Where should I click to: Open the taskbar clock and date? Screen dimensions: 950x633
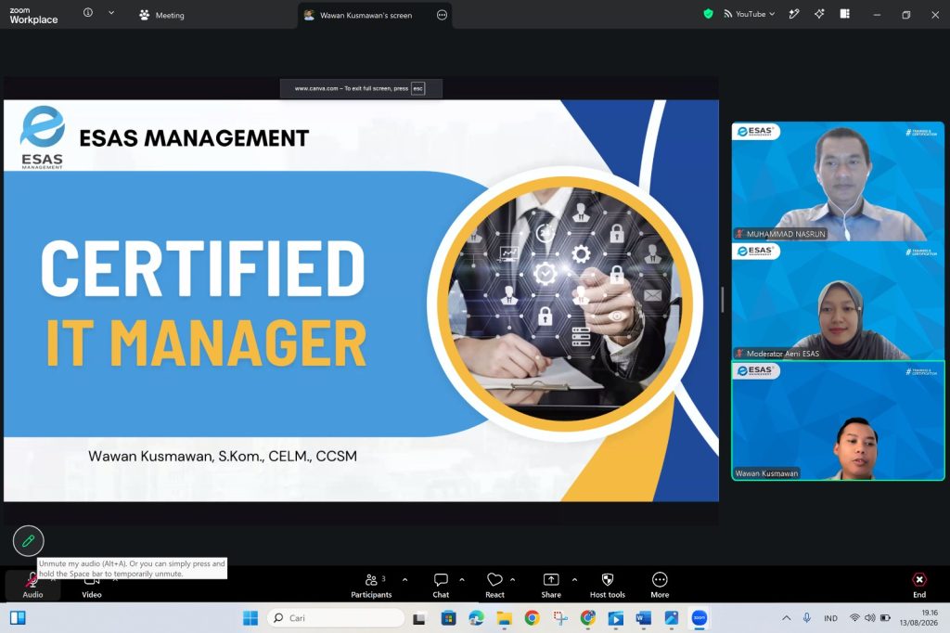(x=918, y=618)
